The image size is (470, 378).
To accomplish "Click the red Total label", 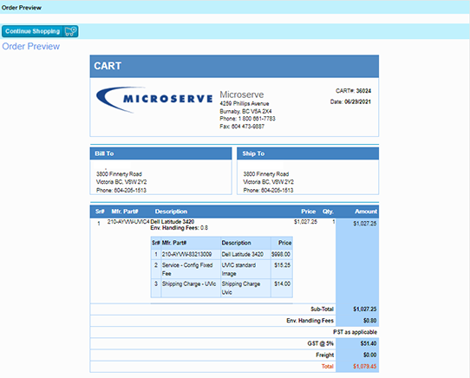I will click(327, 367).
